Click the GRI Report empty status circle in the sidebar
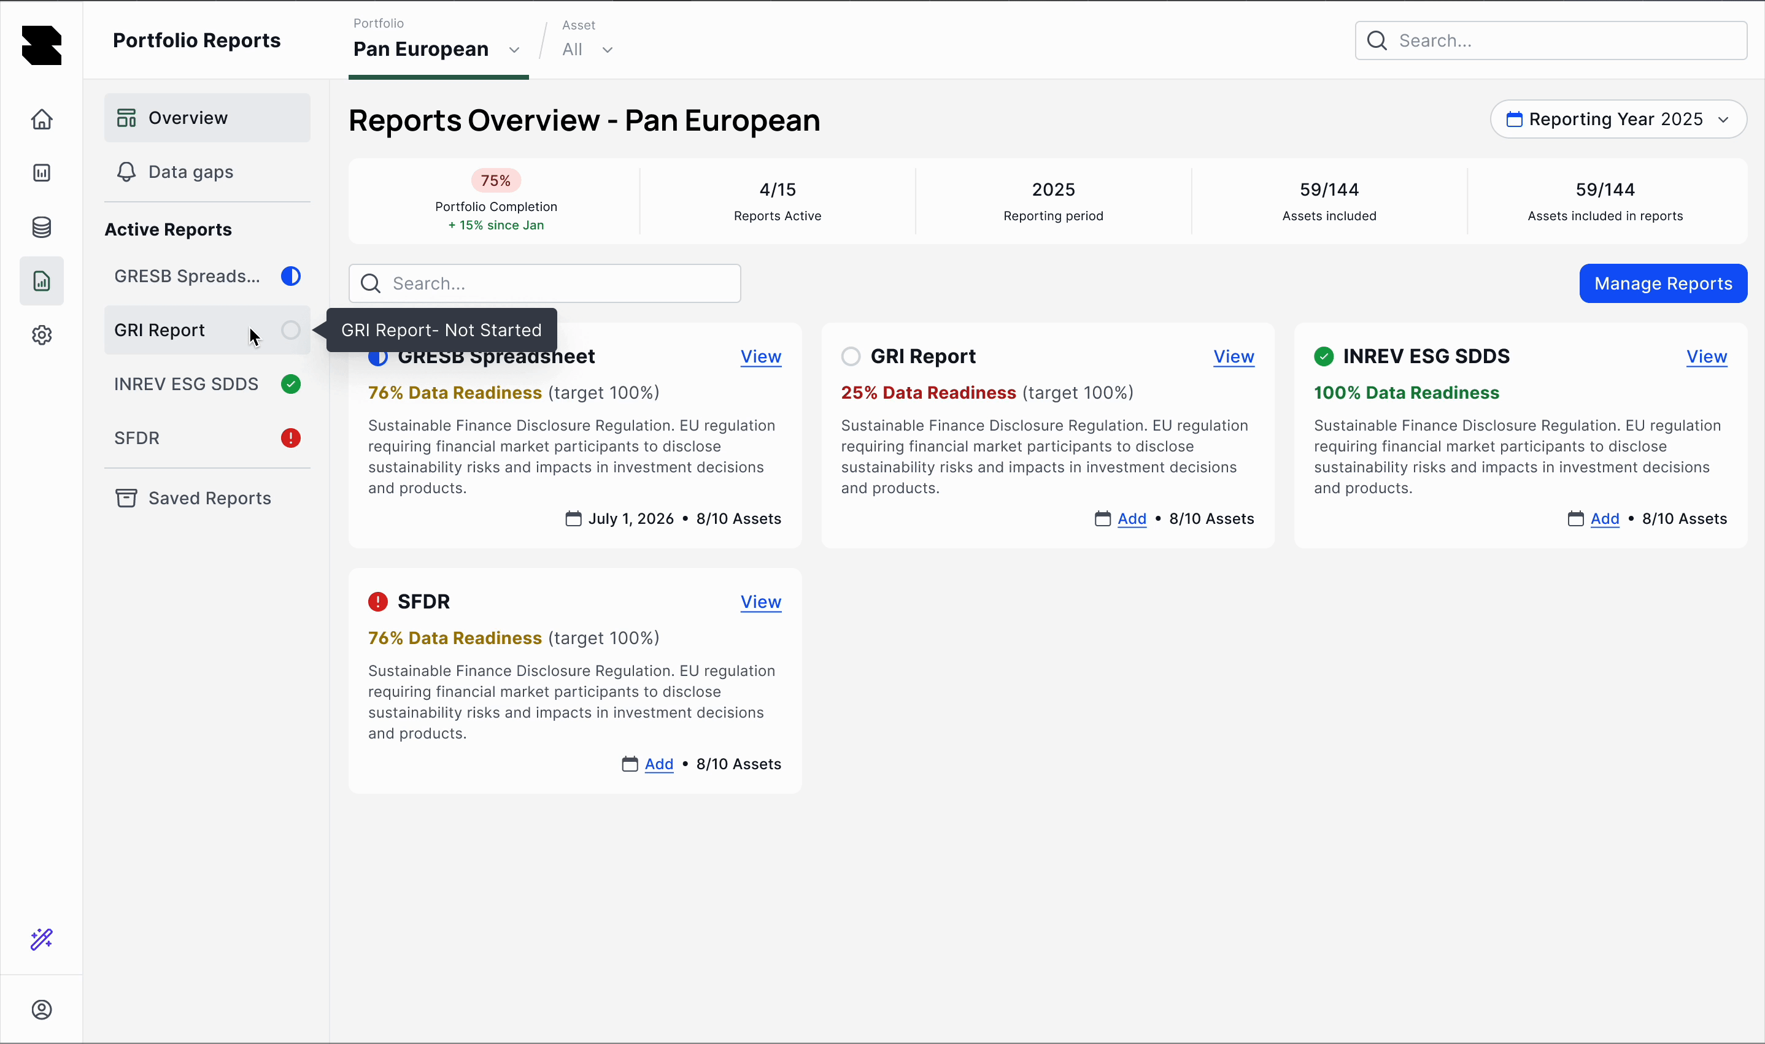 291,330
